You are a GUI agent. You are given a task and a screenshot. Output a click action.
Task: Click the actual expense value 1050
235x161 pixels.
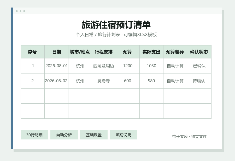151,66
